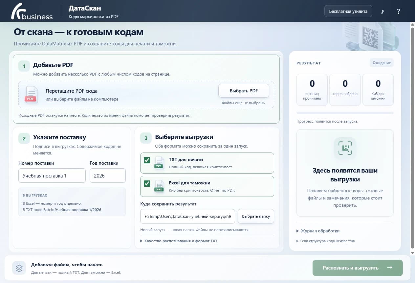Click the business logo in the header

tap(32, 12)
